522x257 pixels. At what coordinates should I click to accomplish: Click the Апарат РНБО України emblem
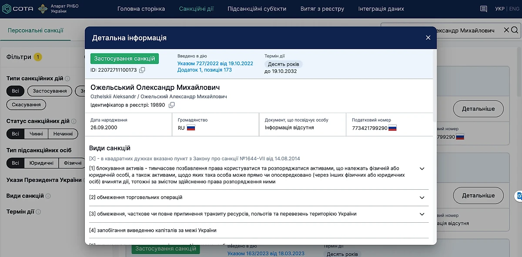point(42,8)
